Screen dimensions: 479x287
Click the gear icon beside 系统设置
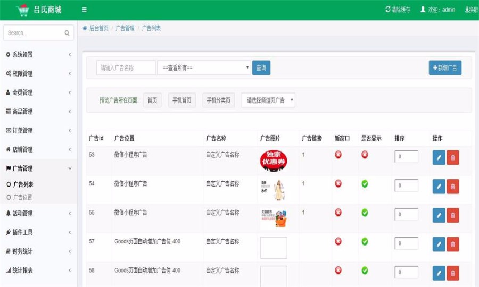pos(8,54)
